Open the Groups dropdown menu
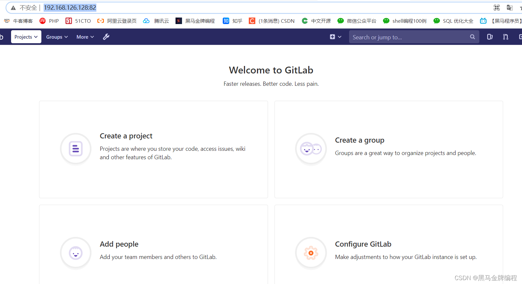Screen dimensions: 522x284 pos(57,37)
